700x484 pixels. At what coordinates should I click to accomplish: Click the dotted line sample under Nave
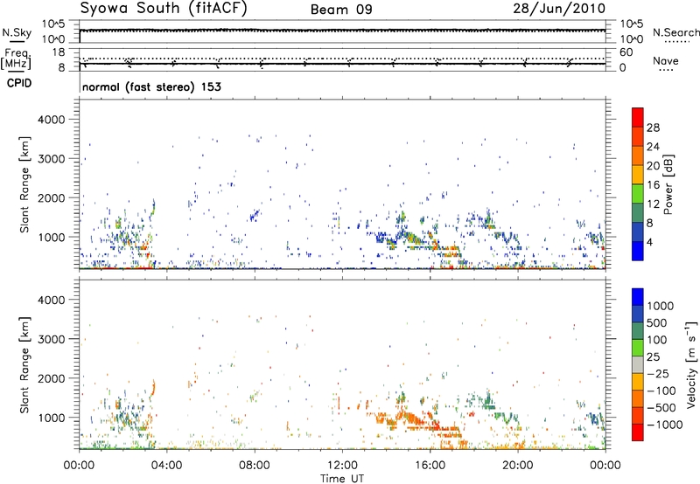666,70
